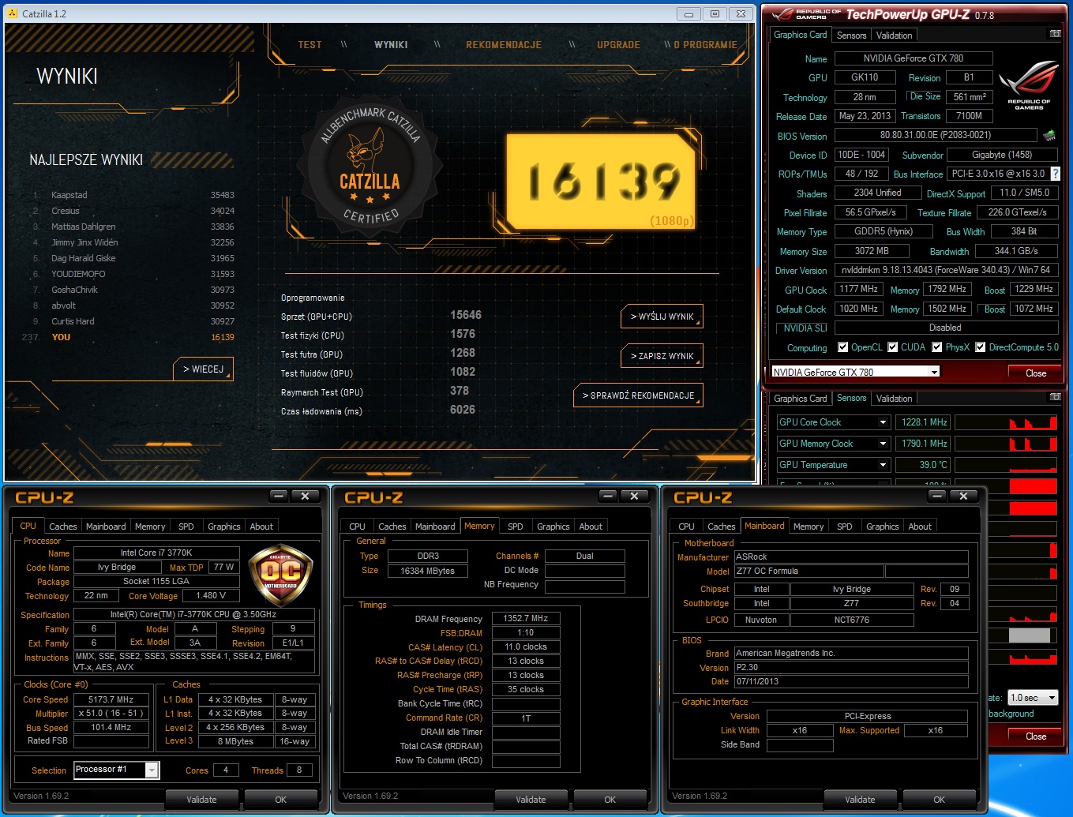Image resolution: width=1073 pixels, height=817 pixels.
Task: Open the GPU Core Clock sensor dropdown
Action: [x=884, y=422]
